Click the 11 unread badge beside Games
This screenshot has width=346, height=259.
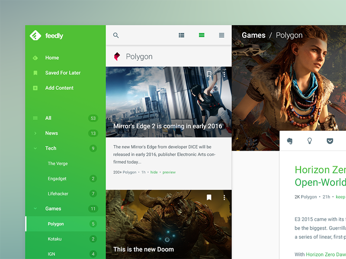pyautogui.click(x=93, y=208)
